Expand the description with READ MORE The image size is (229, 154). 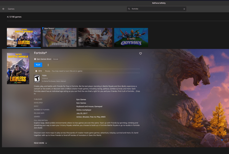[41, 143]
